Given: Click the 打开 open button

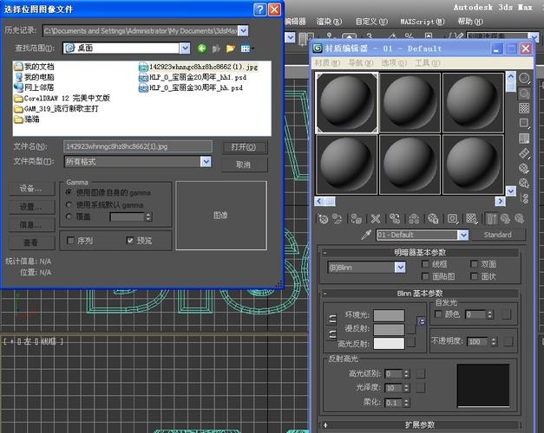Looking at the screenshot, I should 243,147.
